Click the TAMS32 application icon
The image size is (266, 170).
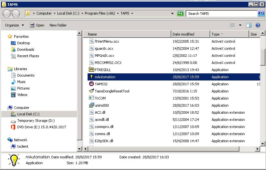91,84
